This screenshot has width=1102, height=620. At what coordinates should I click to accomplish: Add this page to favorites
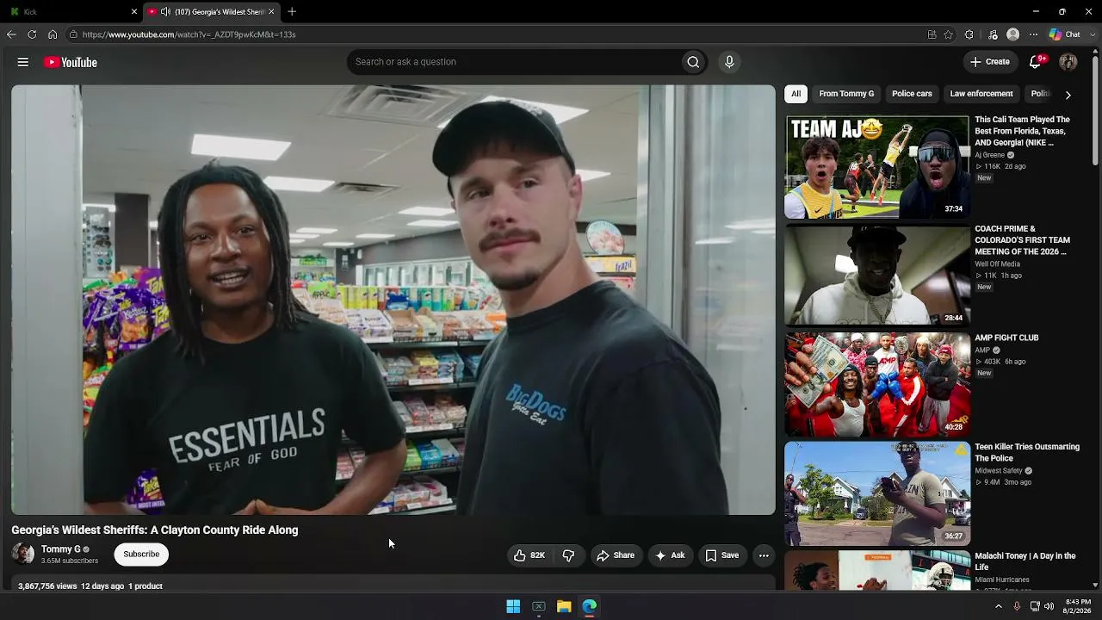pos(949,34)
